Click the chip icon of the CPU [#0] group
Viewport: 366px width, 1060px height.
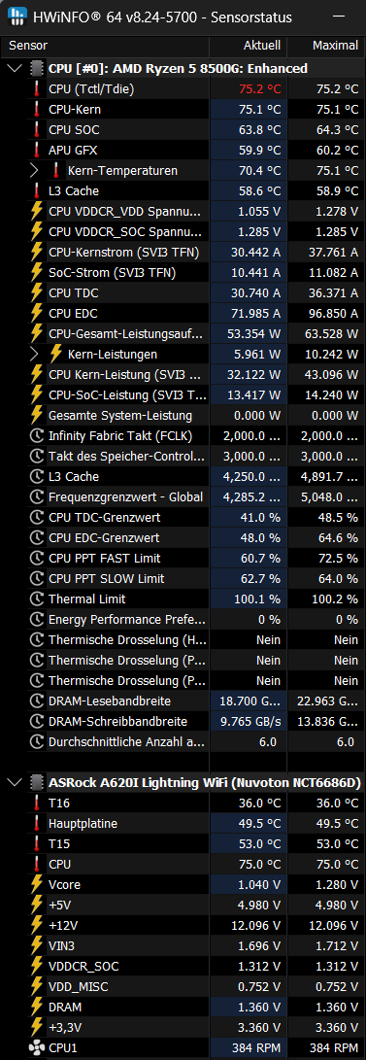[x=37, y=68]
